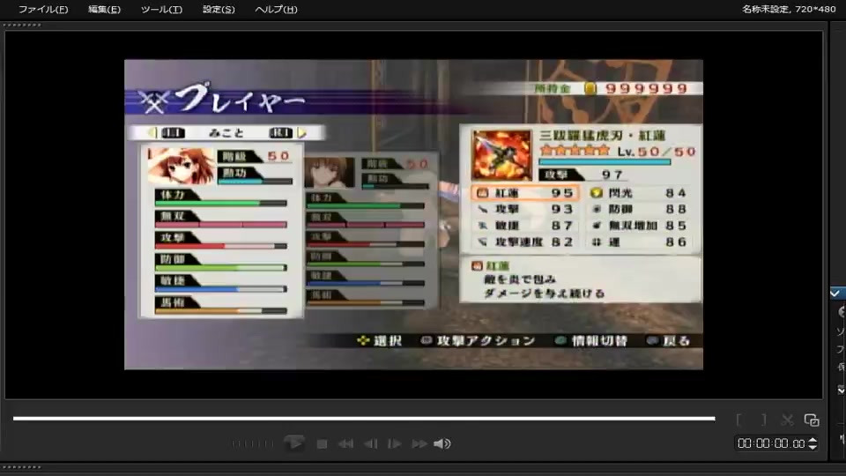846x476 pixels.
Task: Click the checkmark on the blue side tab
Action: coord(835,293)
